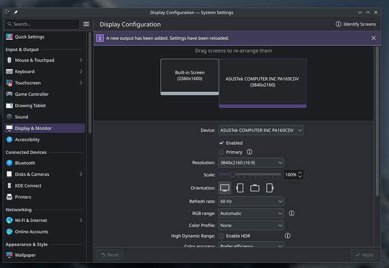Click the Disks & Cameras icon
Image resolution: width=389 pixels, height=268 pixels.
pos(9,174)
